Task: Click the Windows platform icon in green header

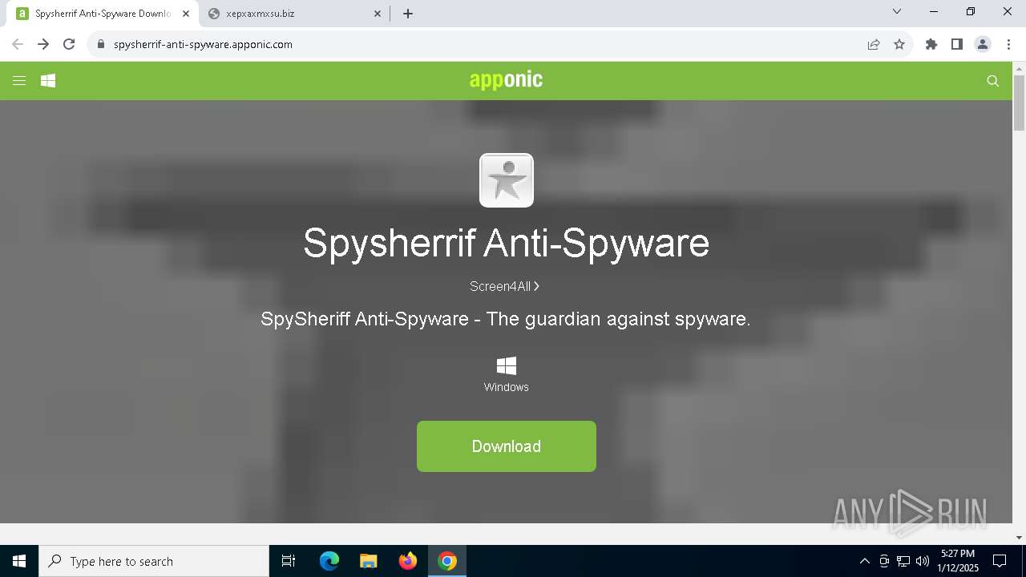Action: pyautogui.click(x=48, y=81)
